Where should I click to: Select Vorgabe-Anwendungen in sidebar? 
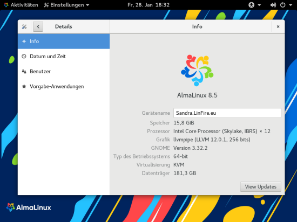64,87
